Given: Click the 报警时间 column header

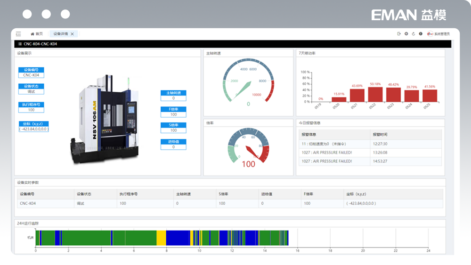Looking at the screenshot, I should [x=380, y=135].
